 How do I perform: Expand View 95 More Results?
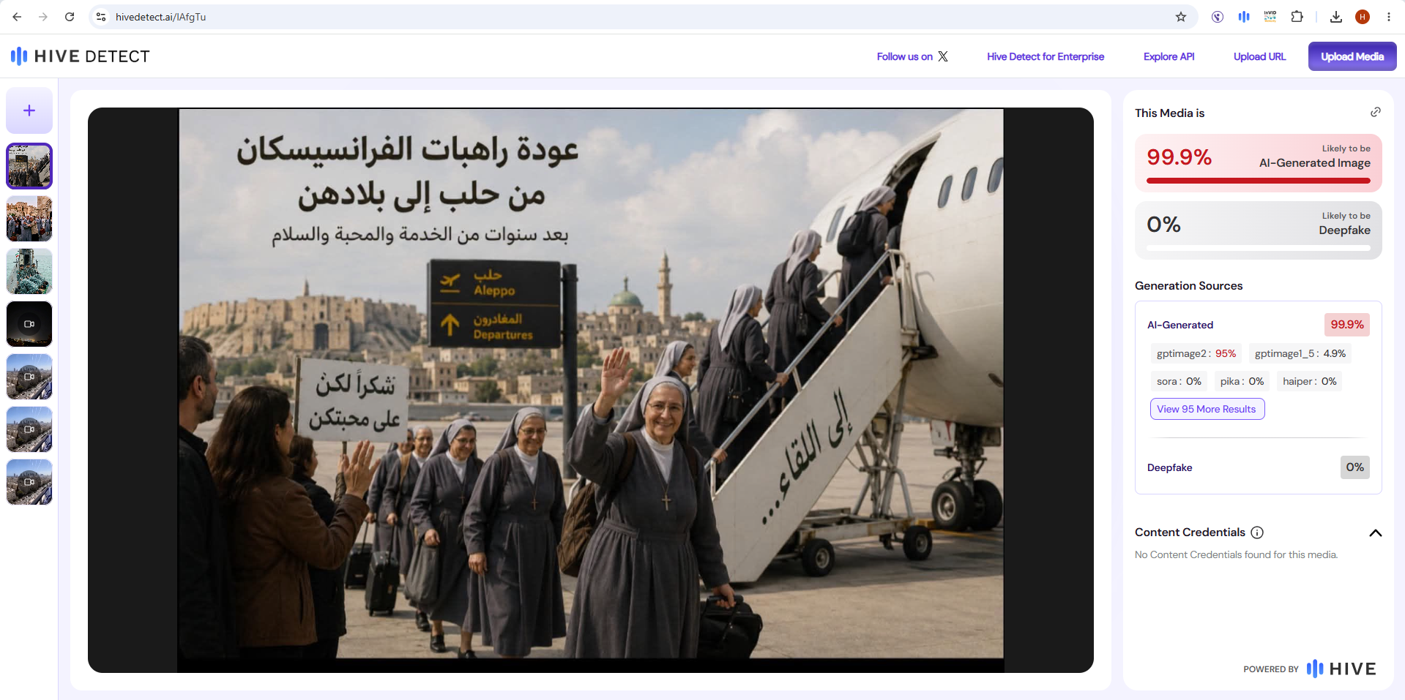click(x=1207, y=409)
